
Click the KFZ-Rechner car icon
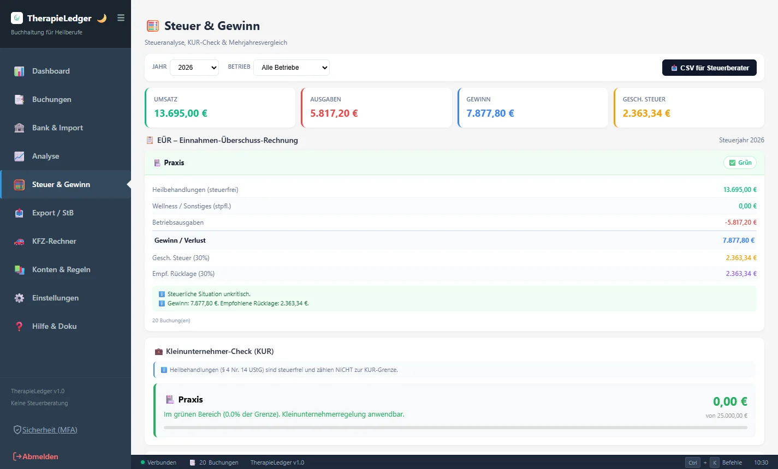[x=19, y=242]
